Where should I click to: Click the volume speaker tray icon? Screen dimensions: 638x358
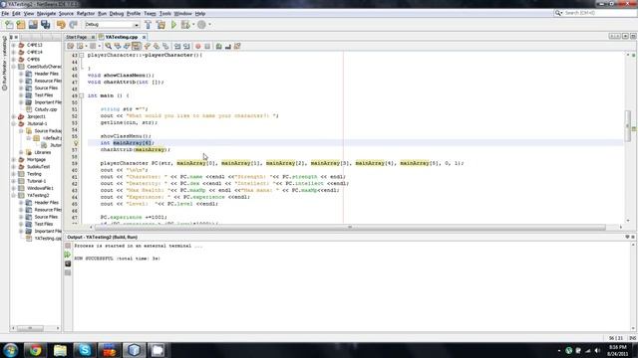point(597,351)
